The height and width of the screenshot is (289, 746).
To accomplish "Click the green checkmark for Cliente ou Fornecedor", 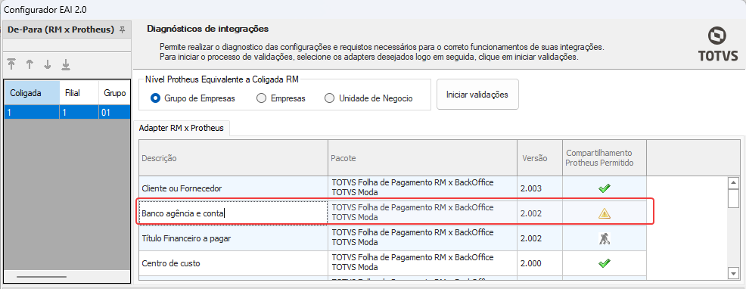I will [605, 188].
